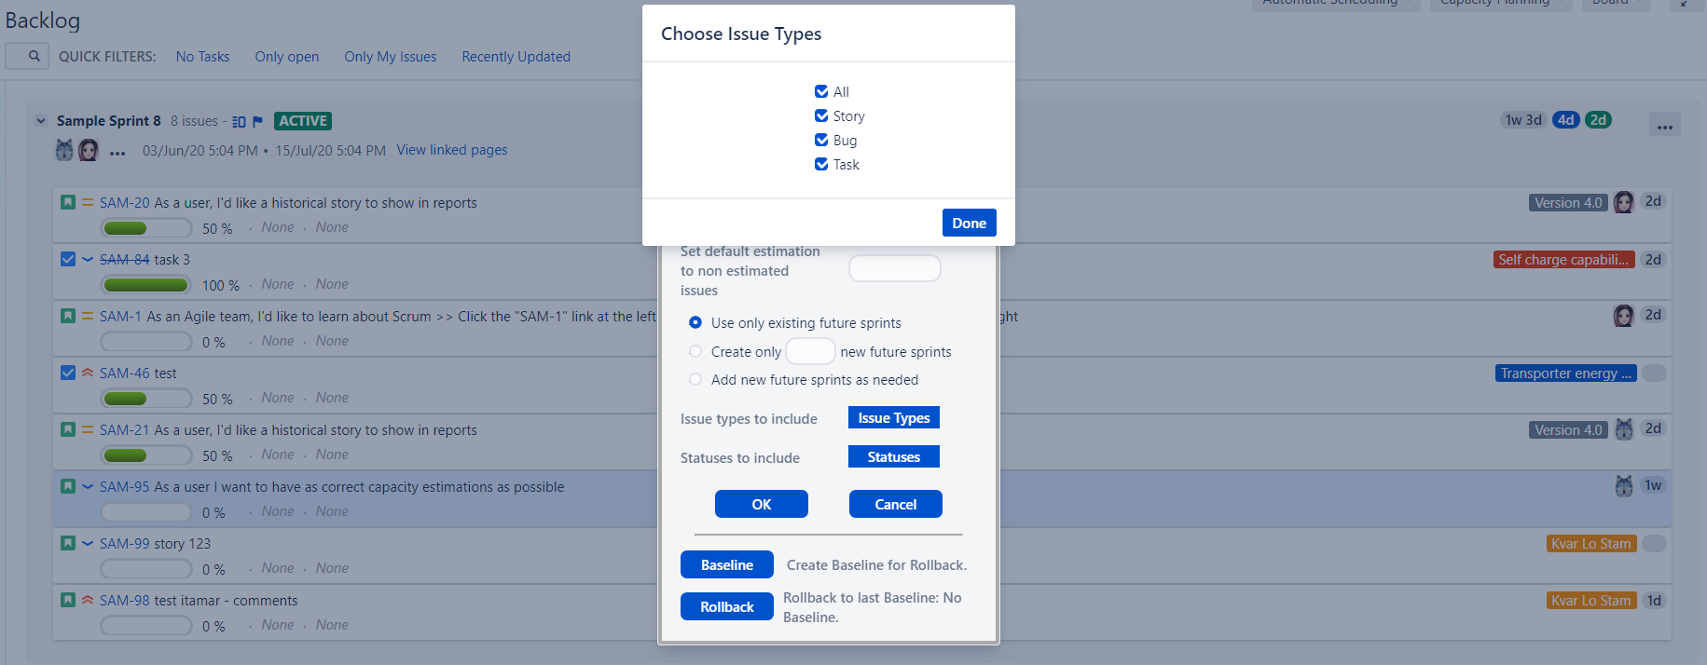Click the highest priority icon on SAM-98
The image size is (1707, 665).
(x=88, y=600)
